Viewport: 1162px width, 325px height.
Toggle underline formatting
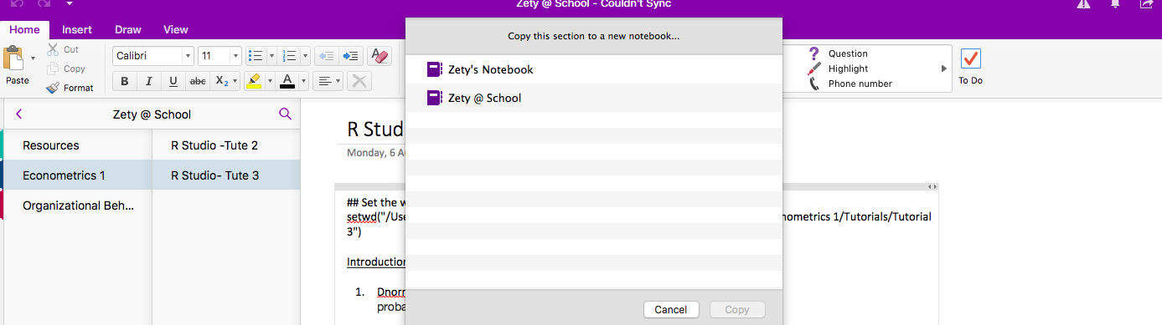(173, 81)
